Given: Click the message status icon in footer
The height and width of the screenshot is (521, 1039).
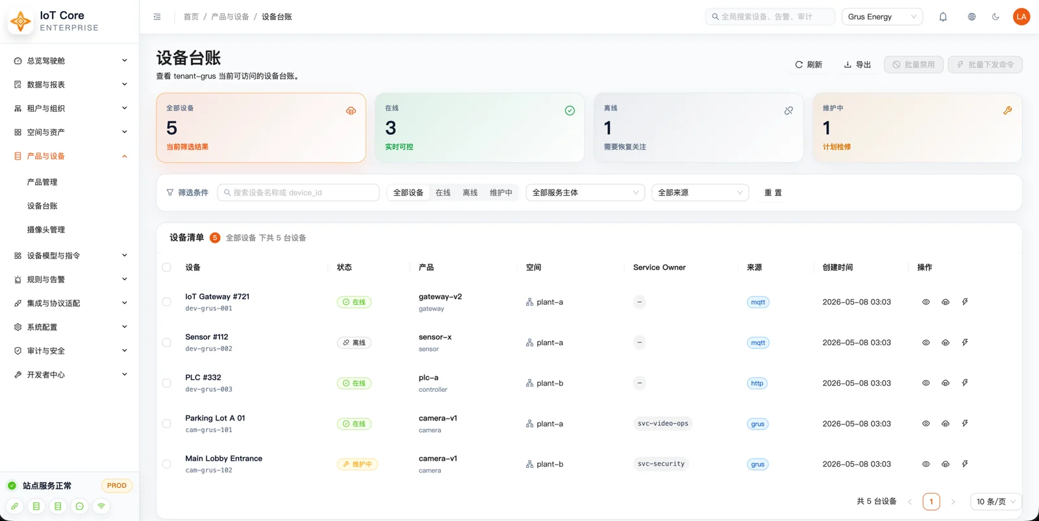Looking at the screenshot, I should pyautogui.click(x=79, y=506).
